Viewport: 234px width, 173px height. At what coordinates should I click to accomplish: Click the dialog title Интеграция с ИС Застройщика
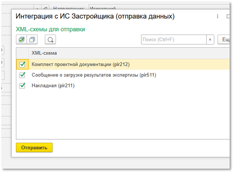pyautogui.click(x=95, y=16)
